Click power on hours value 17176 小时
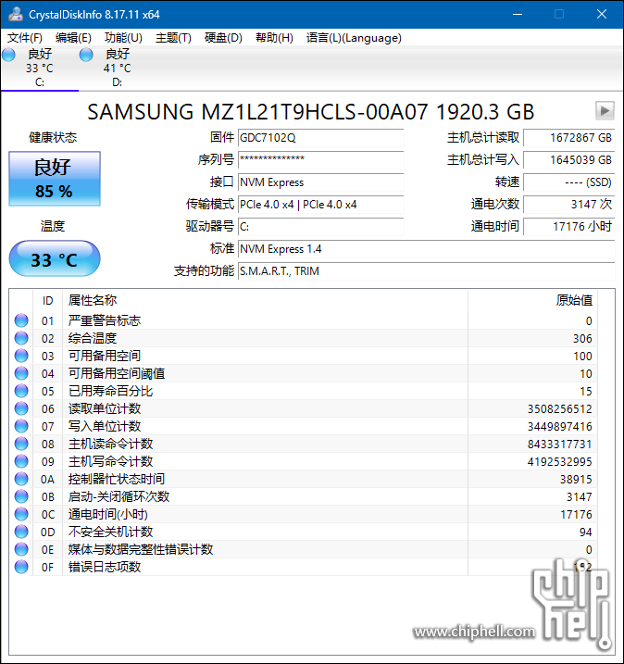624x664 pixels. [569, 227]
